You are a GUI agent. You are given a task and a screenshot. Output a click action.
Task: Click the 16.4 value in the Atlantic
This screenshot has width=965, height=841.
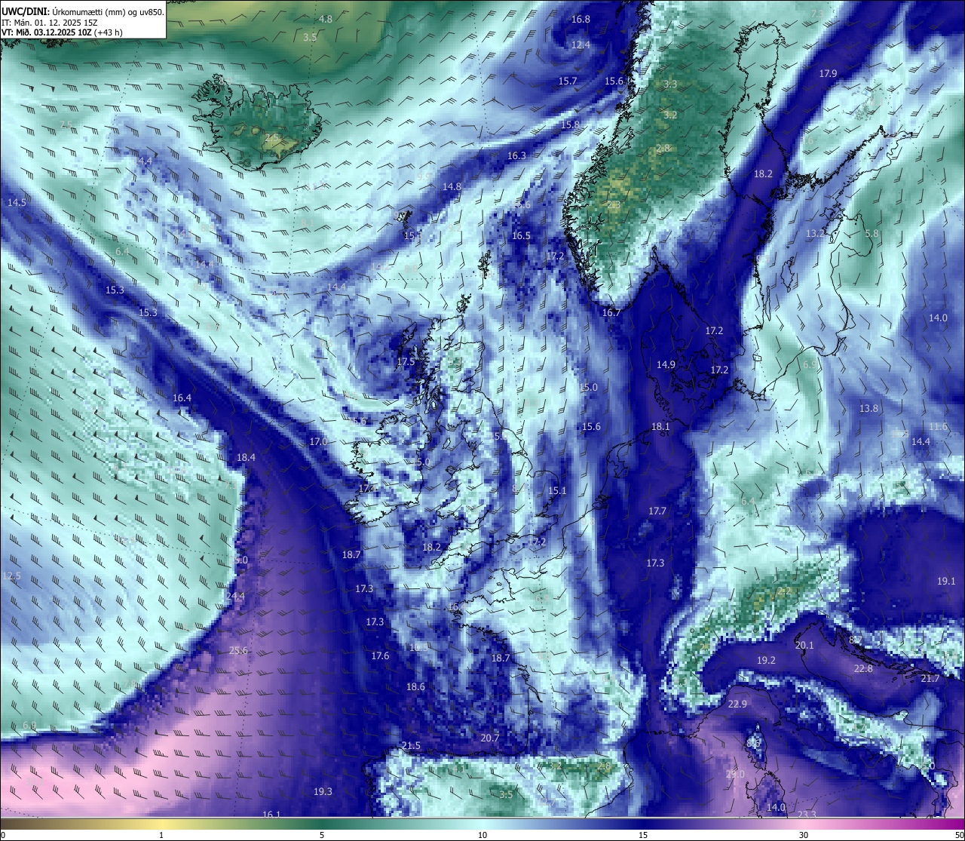click(182, 398)
